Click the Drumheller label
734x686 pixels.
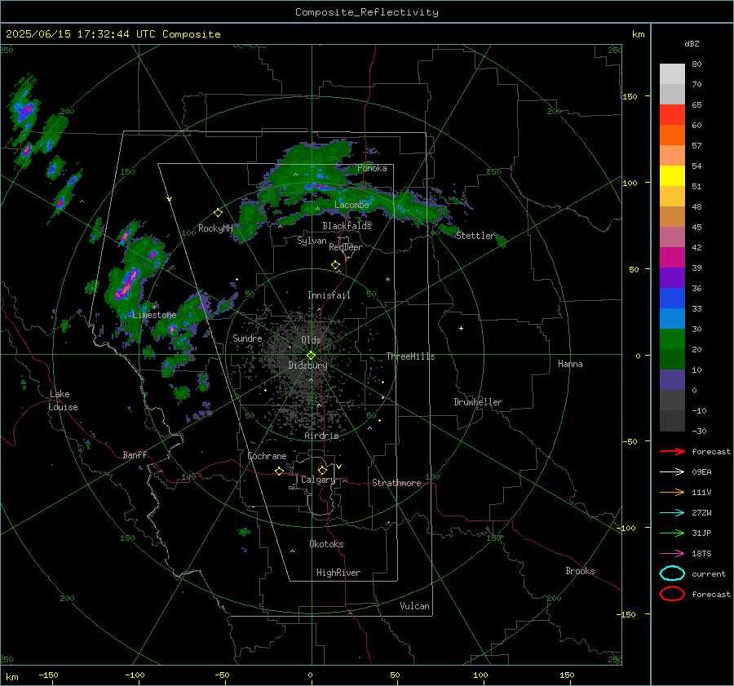click(x=478, y=402)
